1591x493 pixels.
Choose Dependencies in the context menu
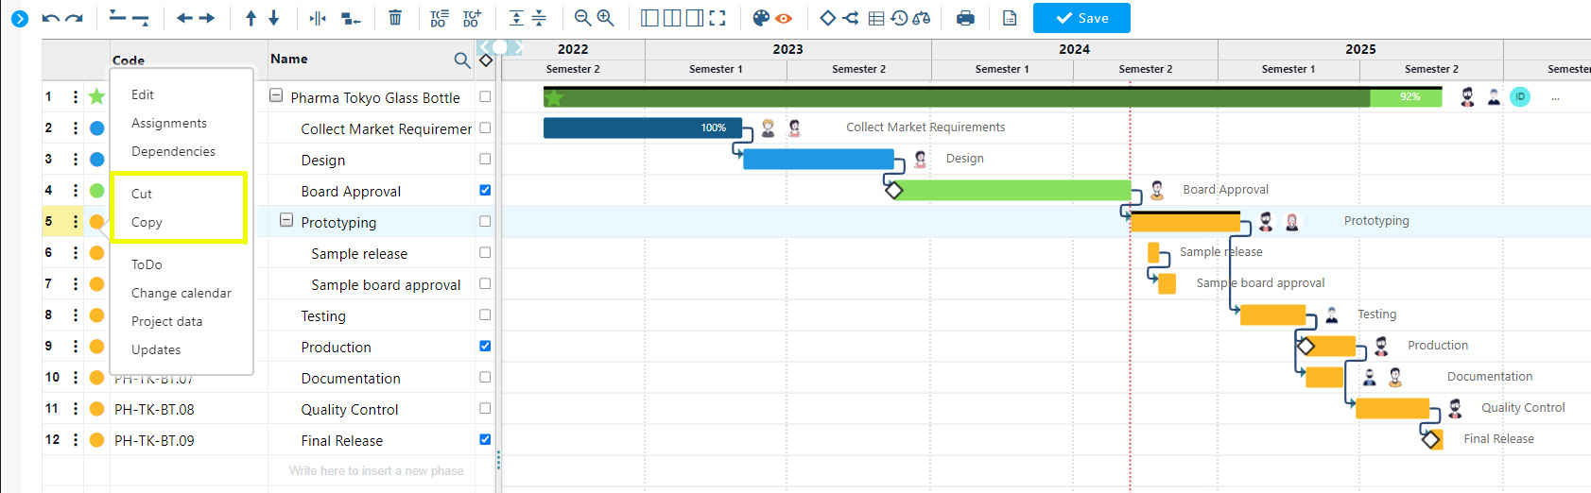[173, 151]
